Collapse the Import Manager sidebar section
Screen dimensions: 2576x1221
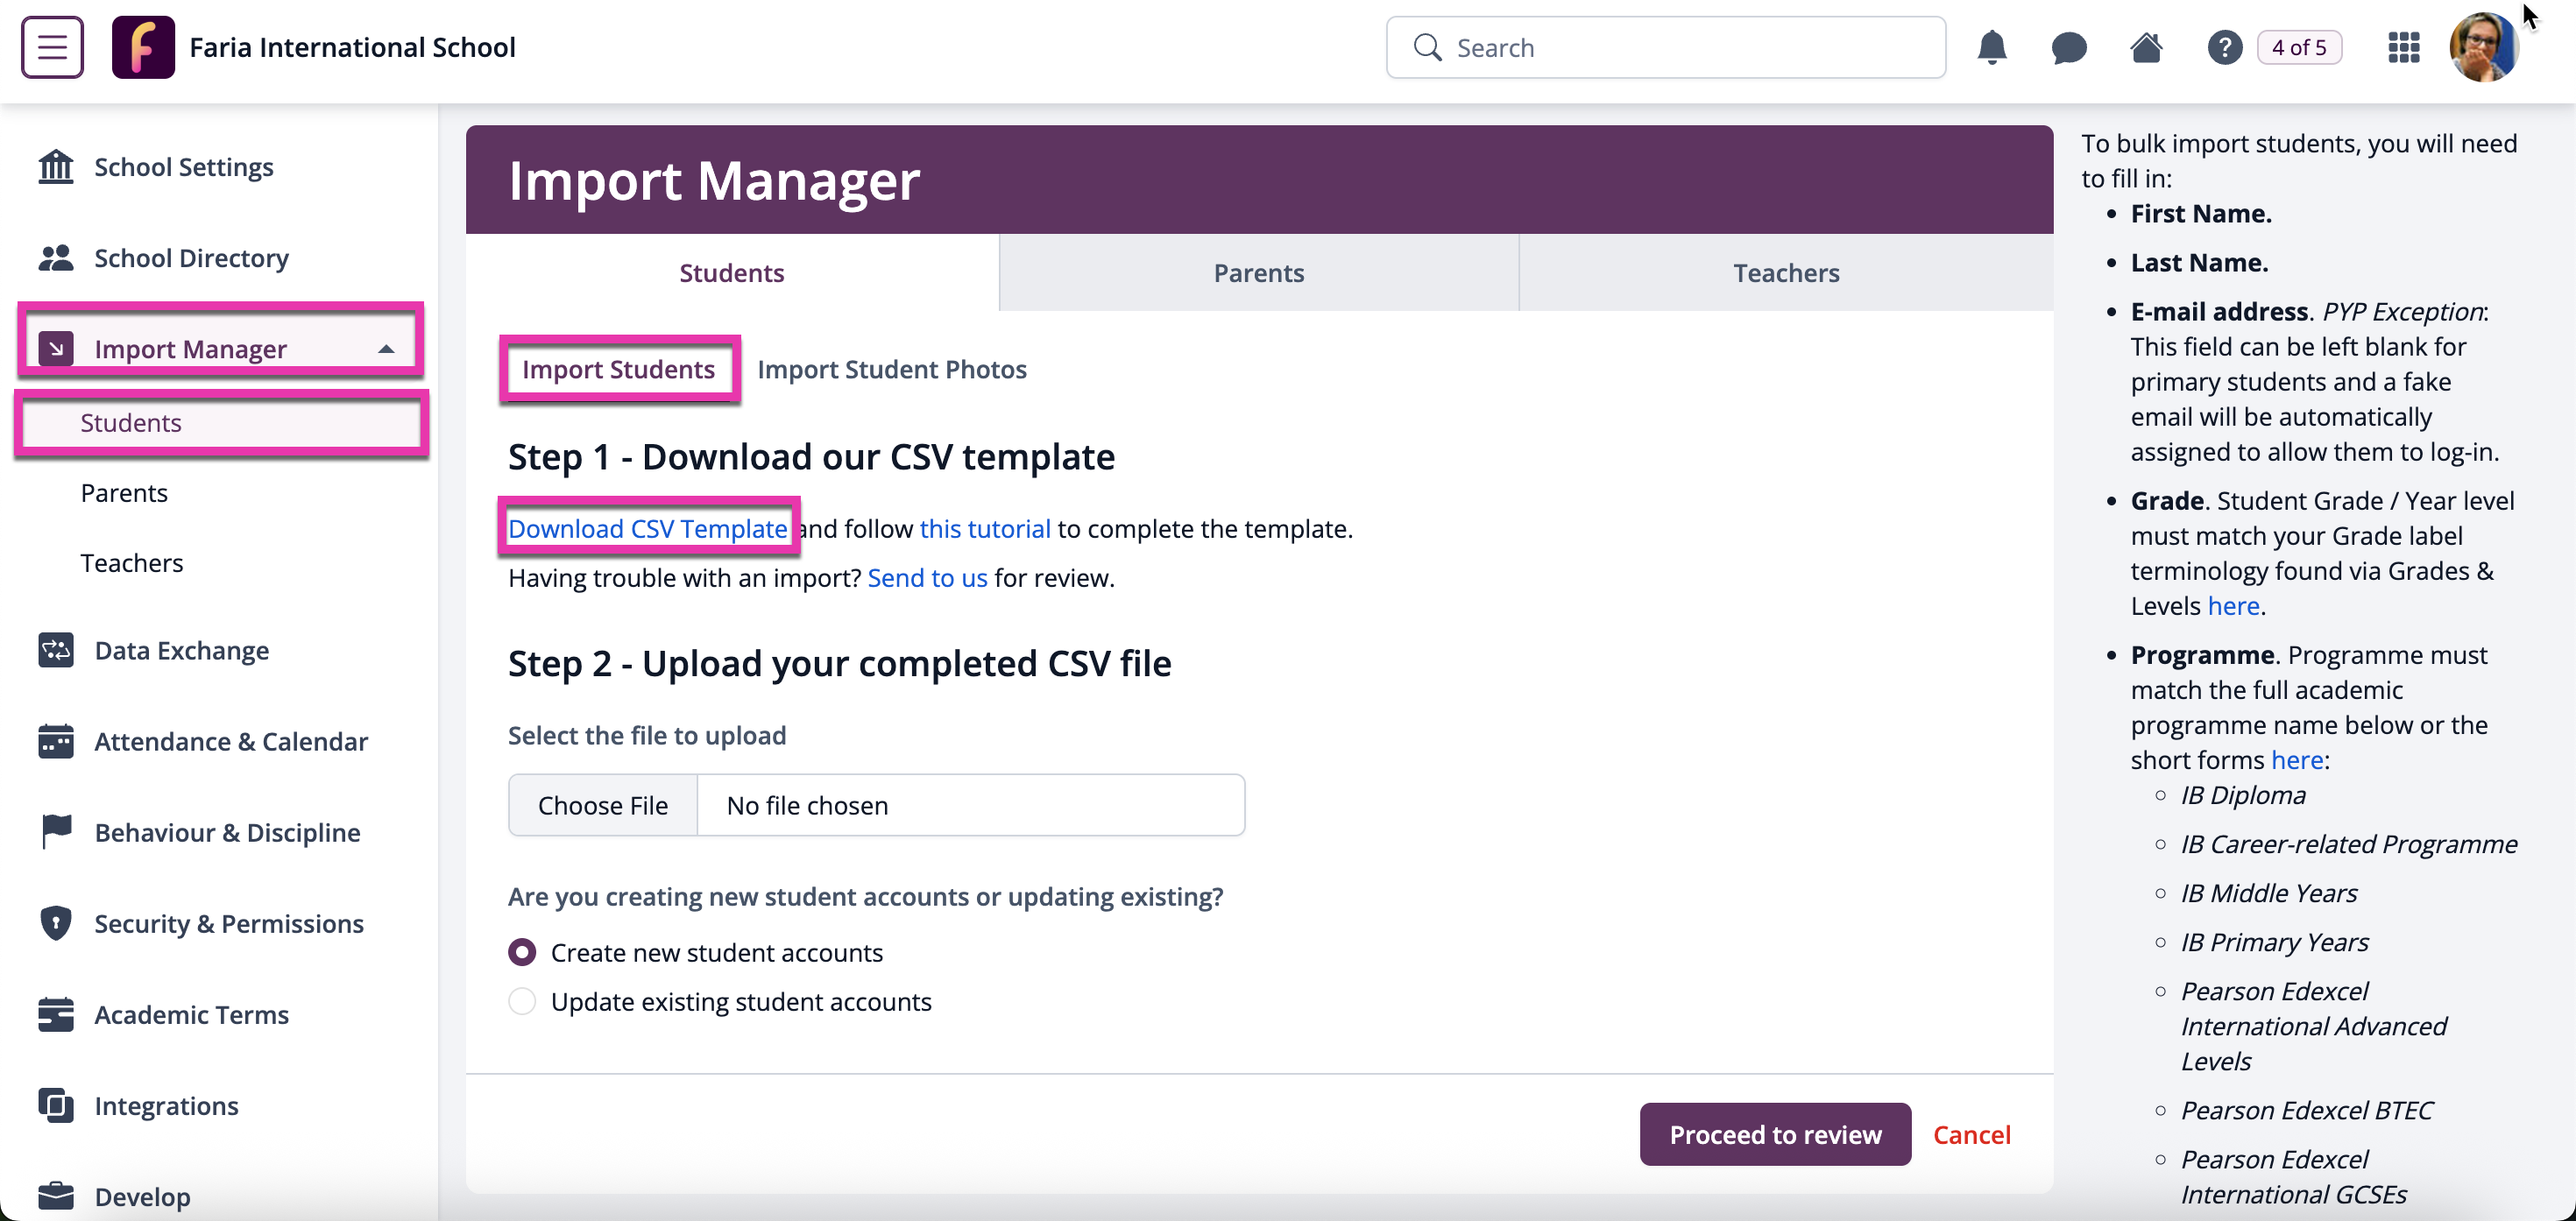click(x=386, y=349)
